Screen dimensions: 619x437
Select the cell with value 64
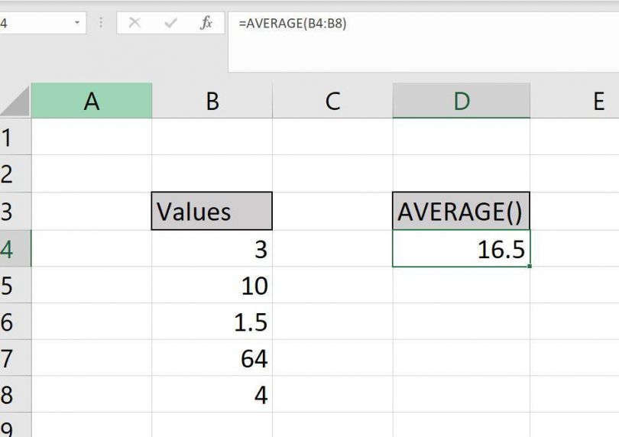(x=212, y=358)
